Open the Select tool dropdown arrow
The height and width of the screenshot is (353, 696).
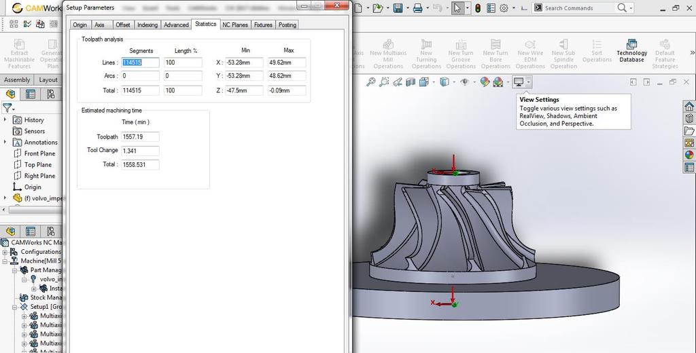468,8
